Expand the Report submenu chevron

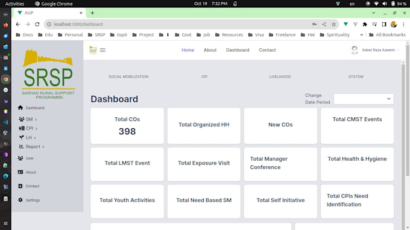[43, 147]
